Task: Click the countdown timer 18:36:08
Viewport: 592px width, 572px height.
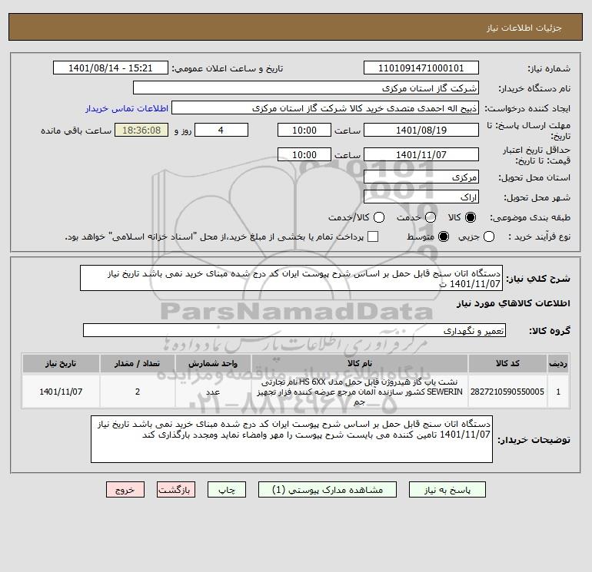Action: click(141, 130)
